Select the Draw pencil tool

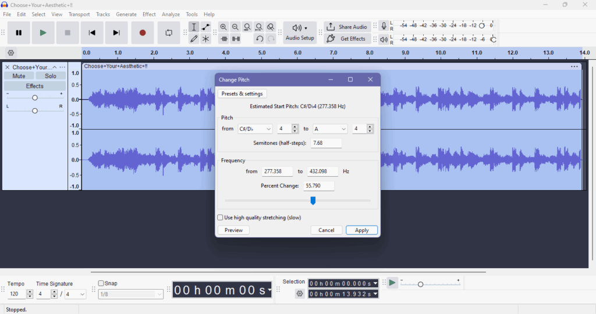pos(194,39)
